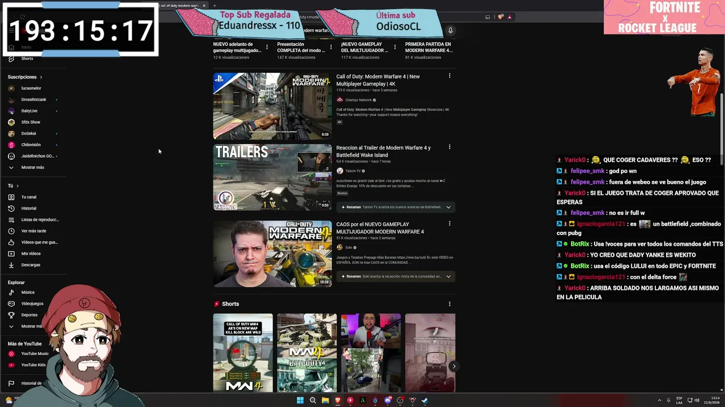Open Reaccion al Trailer de Modern Warfare title
Image resolution: width=725 pixels, height=407 pixels.
click(x=383, y=151)
